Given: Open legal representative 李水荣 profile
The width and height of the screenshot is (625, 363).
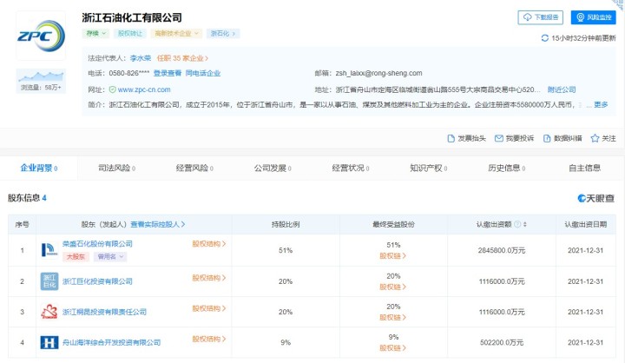Looking at the screenshot, I should (141, 58).
